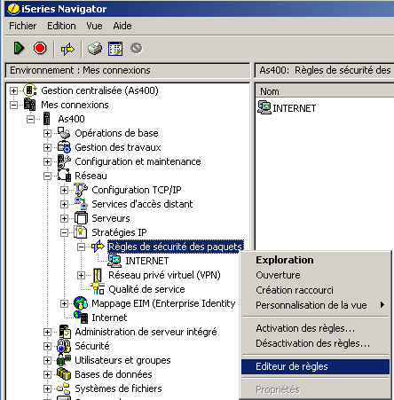This screenshot has width=394, height=400.
Task: Expand the Sécurité node
Action: pos(47,346)
